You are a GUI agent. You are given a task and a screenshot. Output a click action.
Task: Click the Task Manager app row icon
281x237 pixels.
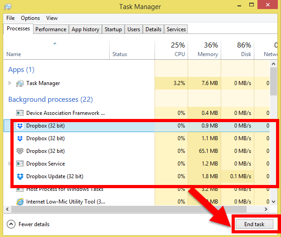(x=19, y=83)
